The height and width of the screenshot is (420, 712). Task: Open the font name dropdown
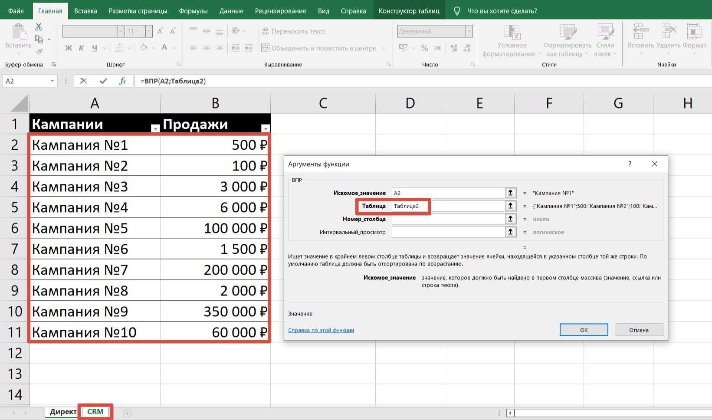click(x=121, y=31)
